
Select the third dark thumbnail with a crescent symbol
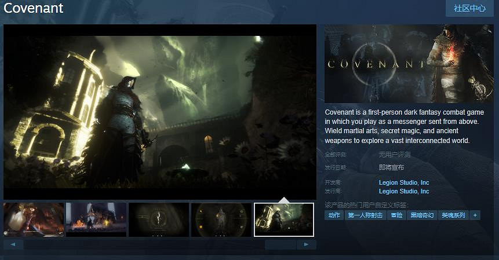[159, 219]
